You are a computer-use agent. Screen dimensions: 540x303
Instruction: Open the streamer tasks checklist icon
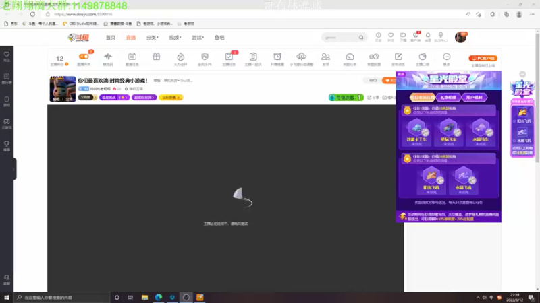[229, 59]
